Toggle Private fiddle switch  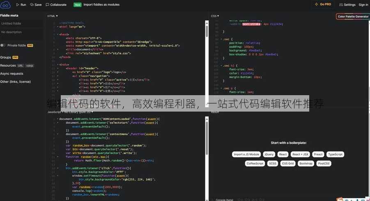coord(3,45)
